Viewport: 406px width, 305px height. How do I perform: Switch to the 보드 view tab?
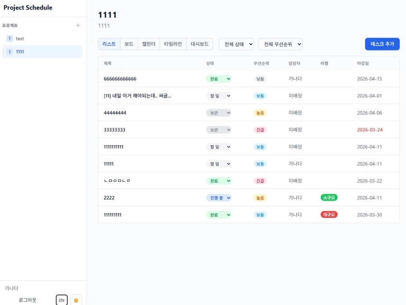coord(129,44)
